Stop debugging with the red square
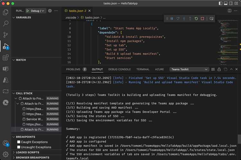 point(202,19)
